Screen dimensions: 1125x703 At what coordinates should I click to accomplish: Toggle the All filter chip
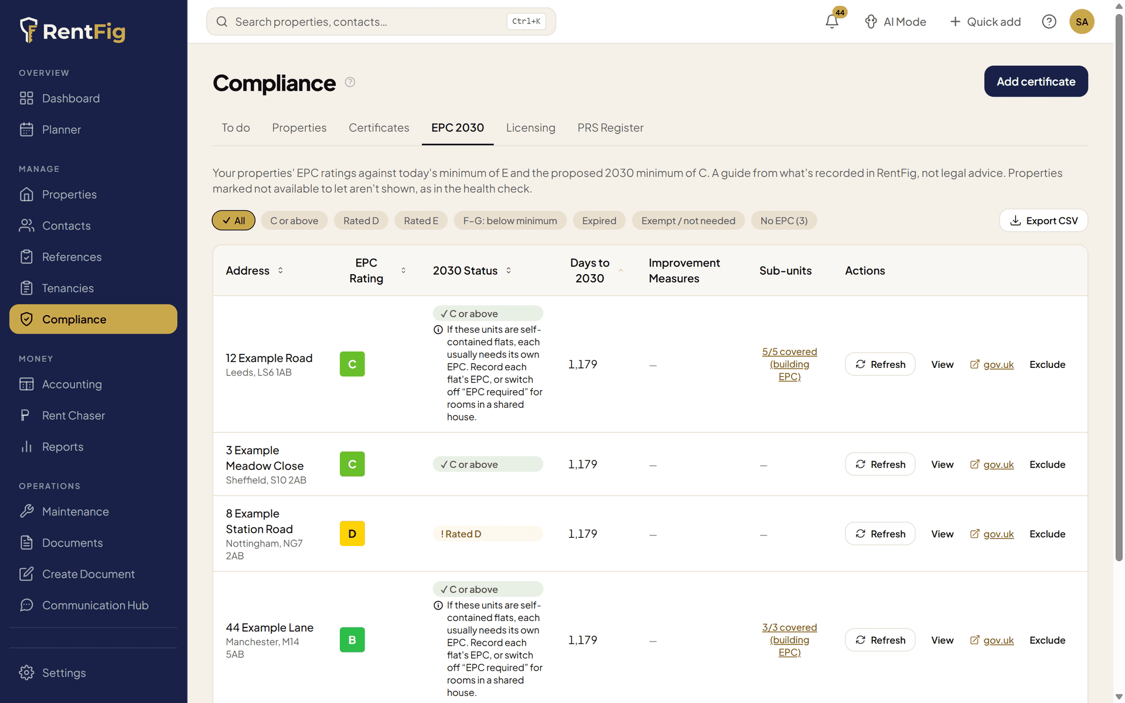(233, 220)
